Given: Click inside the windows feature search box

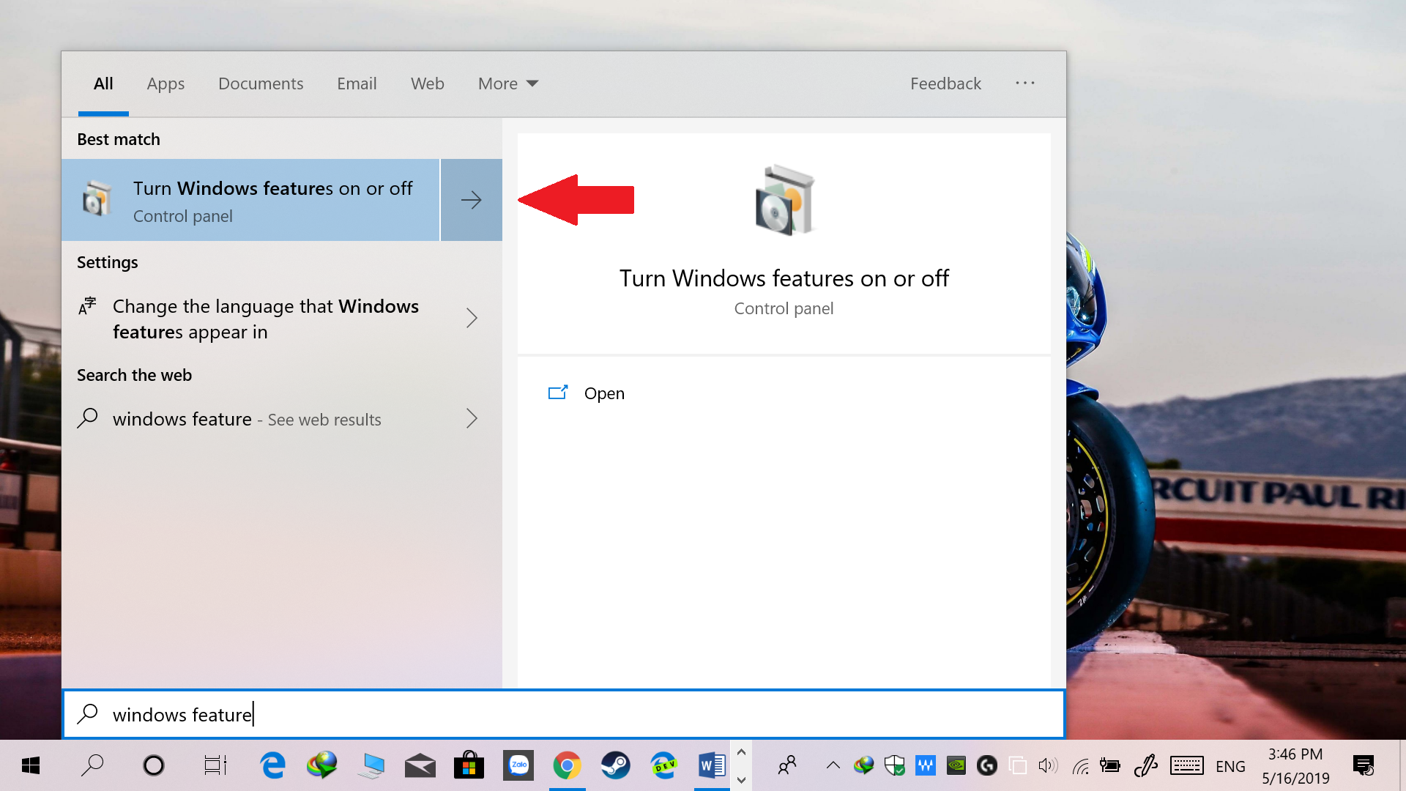Looking at the screenshot, I should coord(564,714).
